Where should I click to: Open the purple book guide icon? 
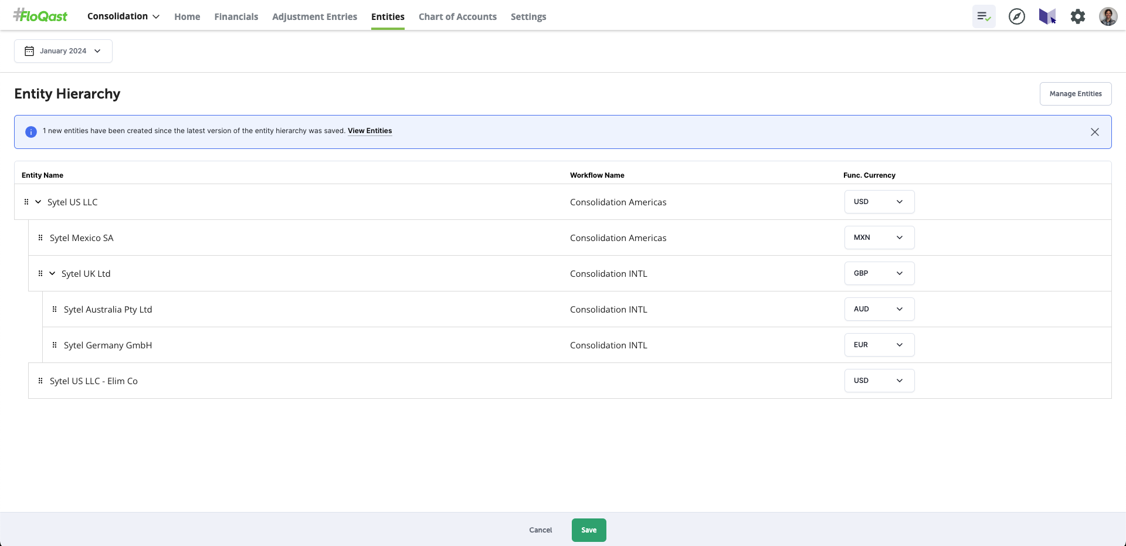[1047, 16]
